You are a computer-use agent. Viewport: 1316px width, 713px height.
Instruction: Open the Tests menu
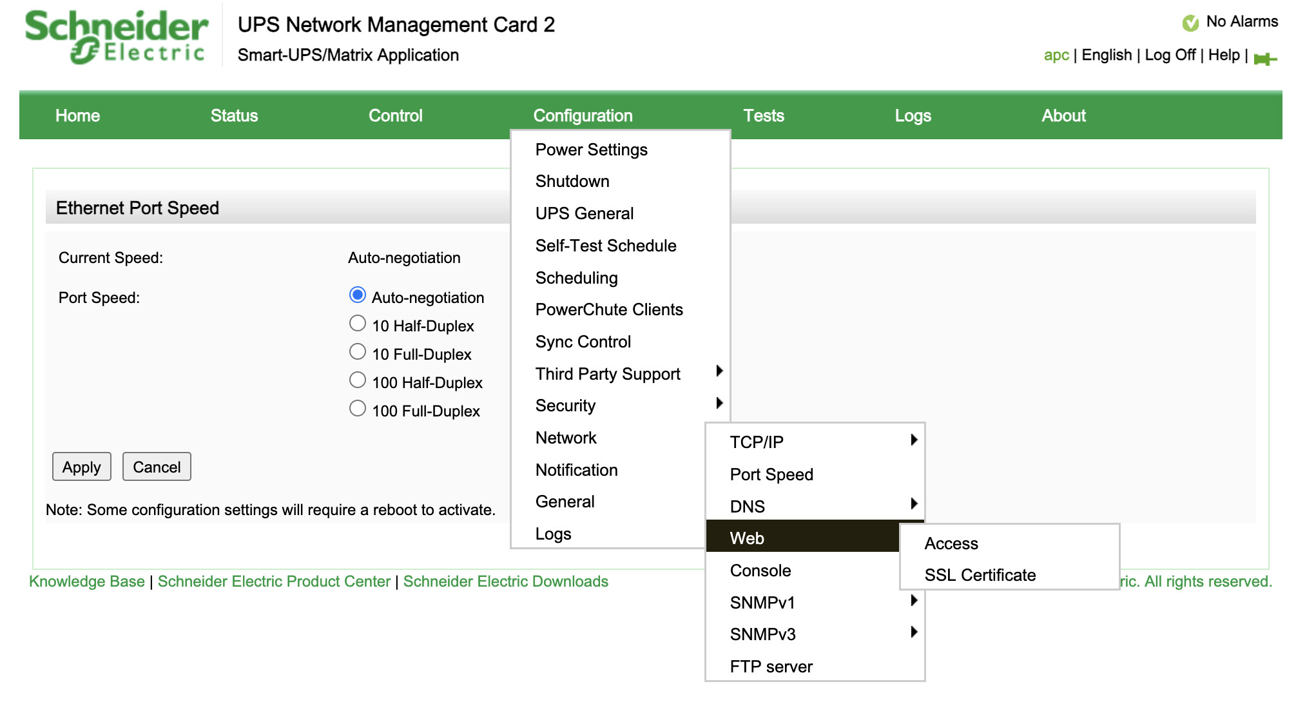click(764, 116)
